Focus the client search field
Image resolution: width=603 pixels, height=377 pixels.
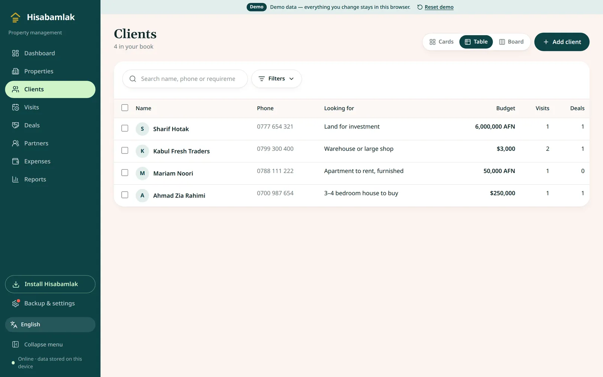click(185, 79)
